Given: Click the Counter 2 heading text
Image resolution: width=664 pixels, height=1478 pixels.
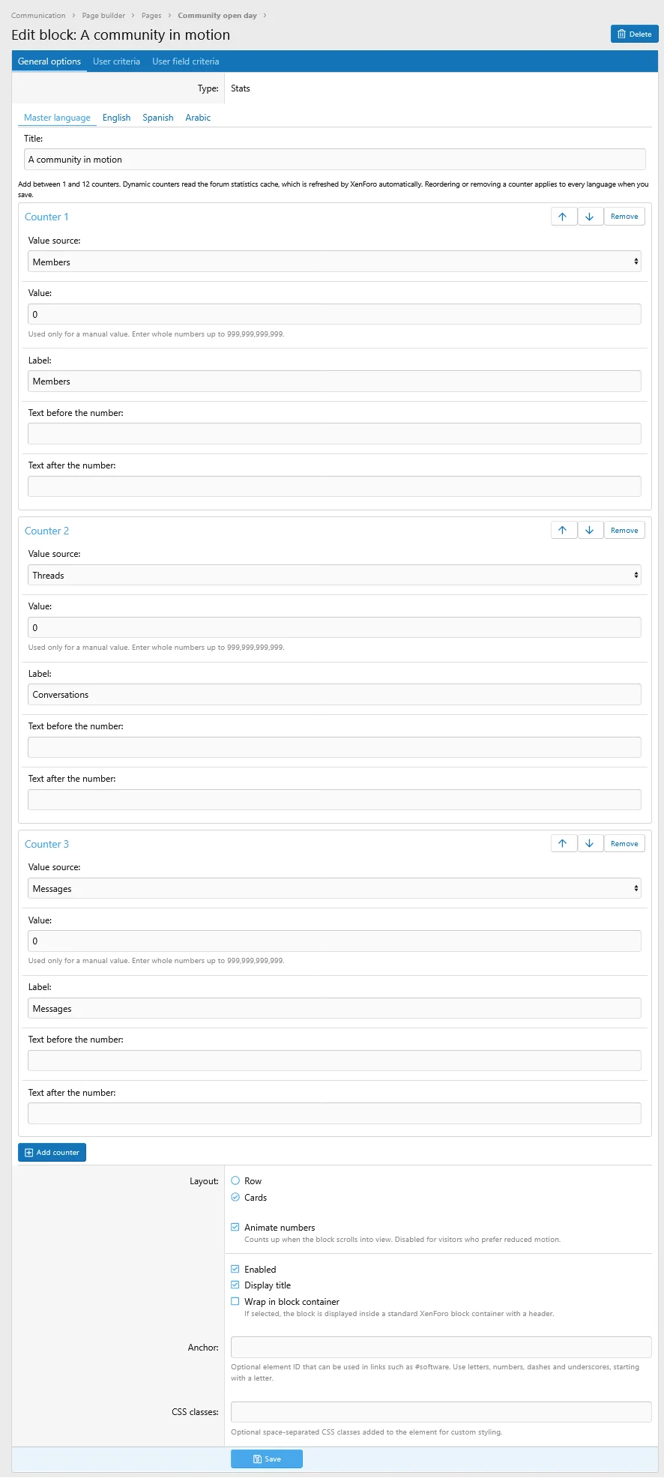Looking at the screenshot, I should point(46,531).
